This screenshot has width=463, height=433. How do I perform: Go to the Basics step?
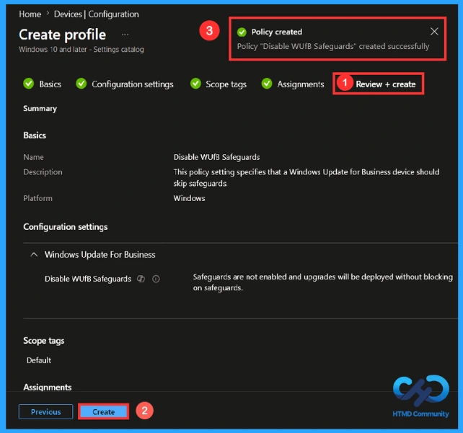[50, 84]
